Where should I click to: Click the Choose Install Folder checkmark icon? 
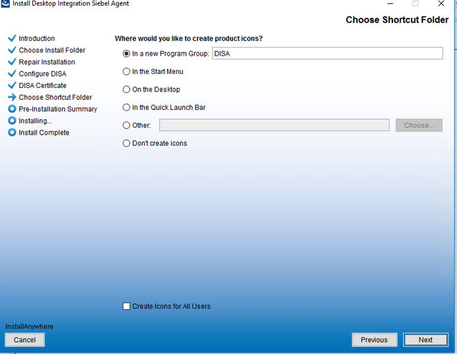[12, 50]
